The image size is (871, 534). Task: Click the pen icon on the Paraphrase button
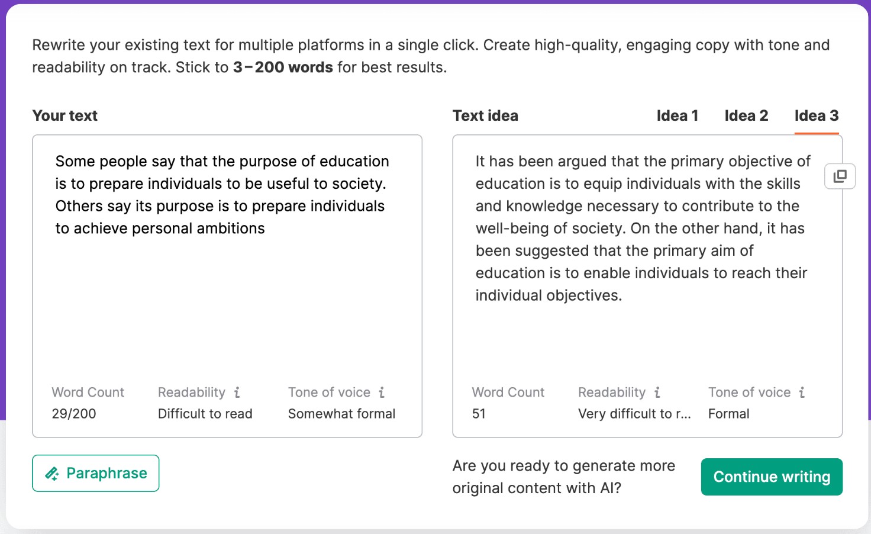coord(52,474)
